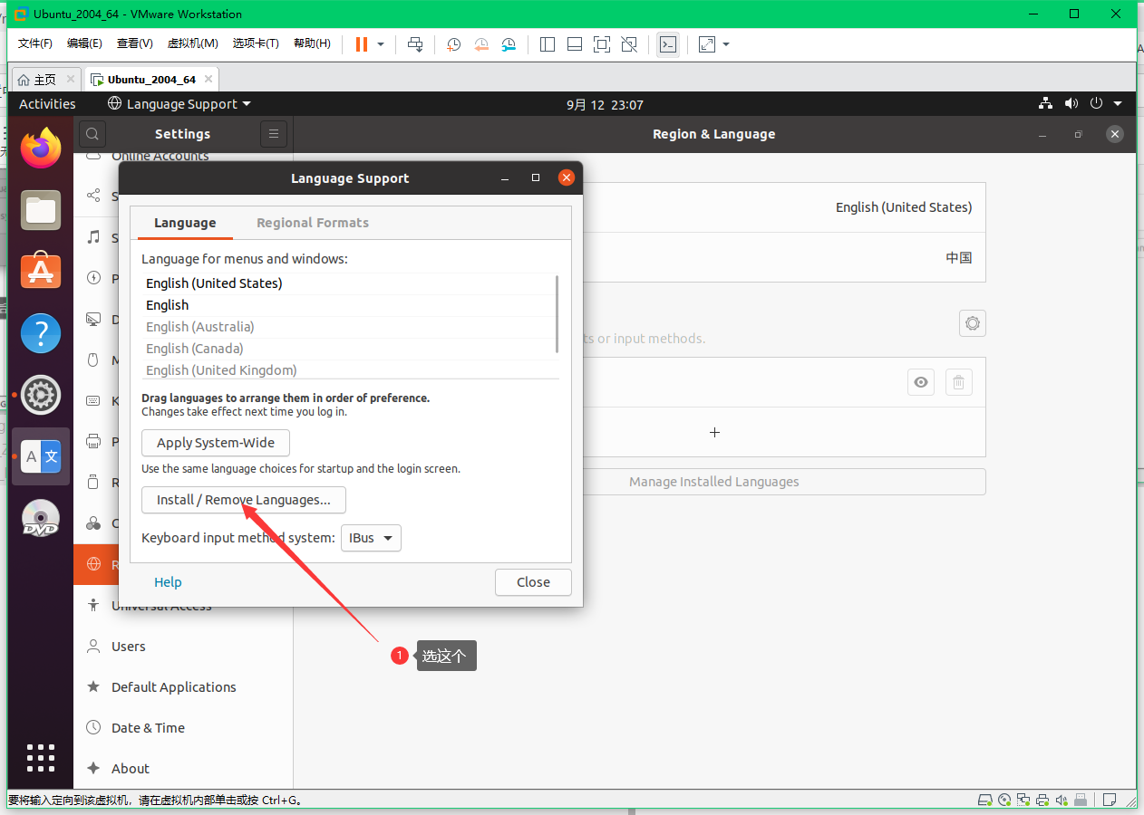Viewport: 1144px width, 815px height.
Task: Select English (United States) in language list
Action: click(x=348, y=283)
